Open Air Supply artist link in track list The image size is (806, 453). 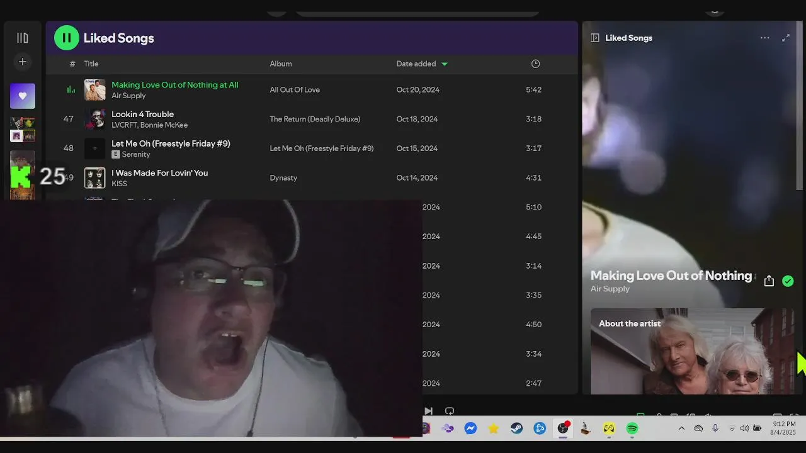pyautogui.click(x=128, y=96)
